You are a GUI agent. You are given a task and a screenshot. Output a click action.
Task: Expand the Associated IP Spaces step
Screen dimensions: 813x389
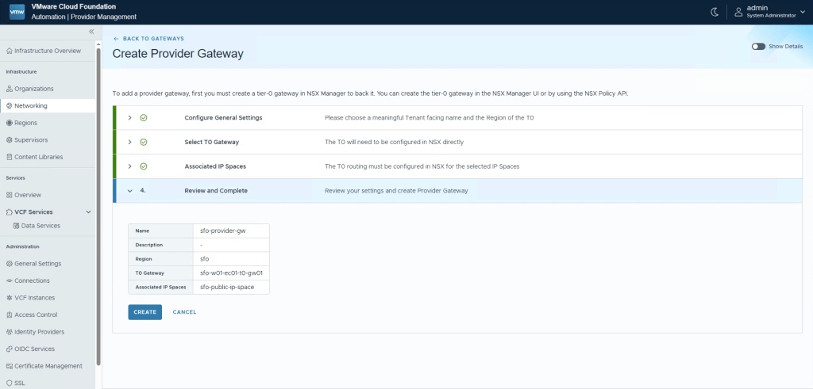[x=129, y=166]
